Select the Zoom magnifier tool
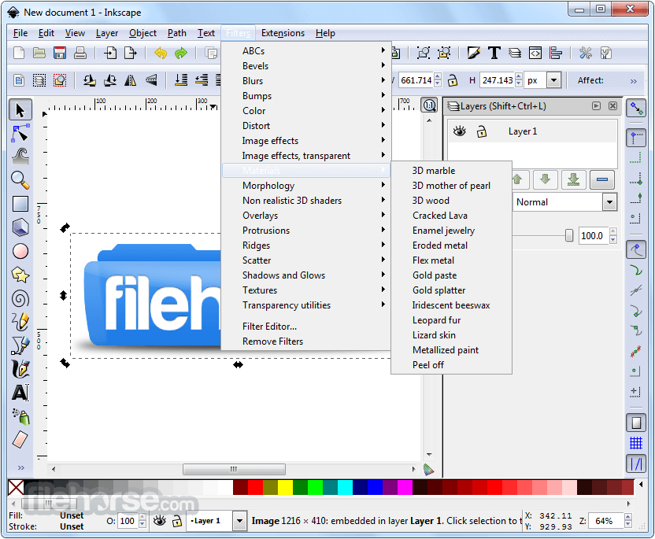Image resolution: width=655 pixels, height=539 pixels. [x=20, y=180]
